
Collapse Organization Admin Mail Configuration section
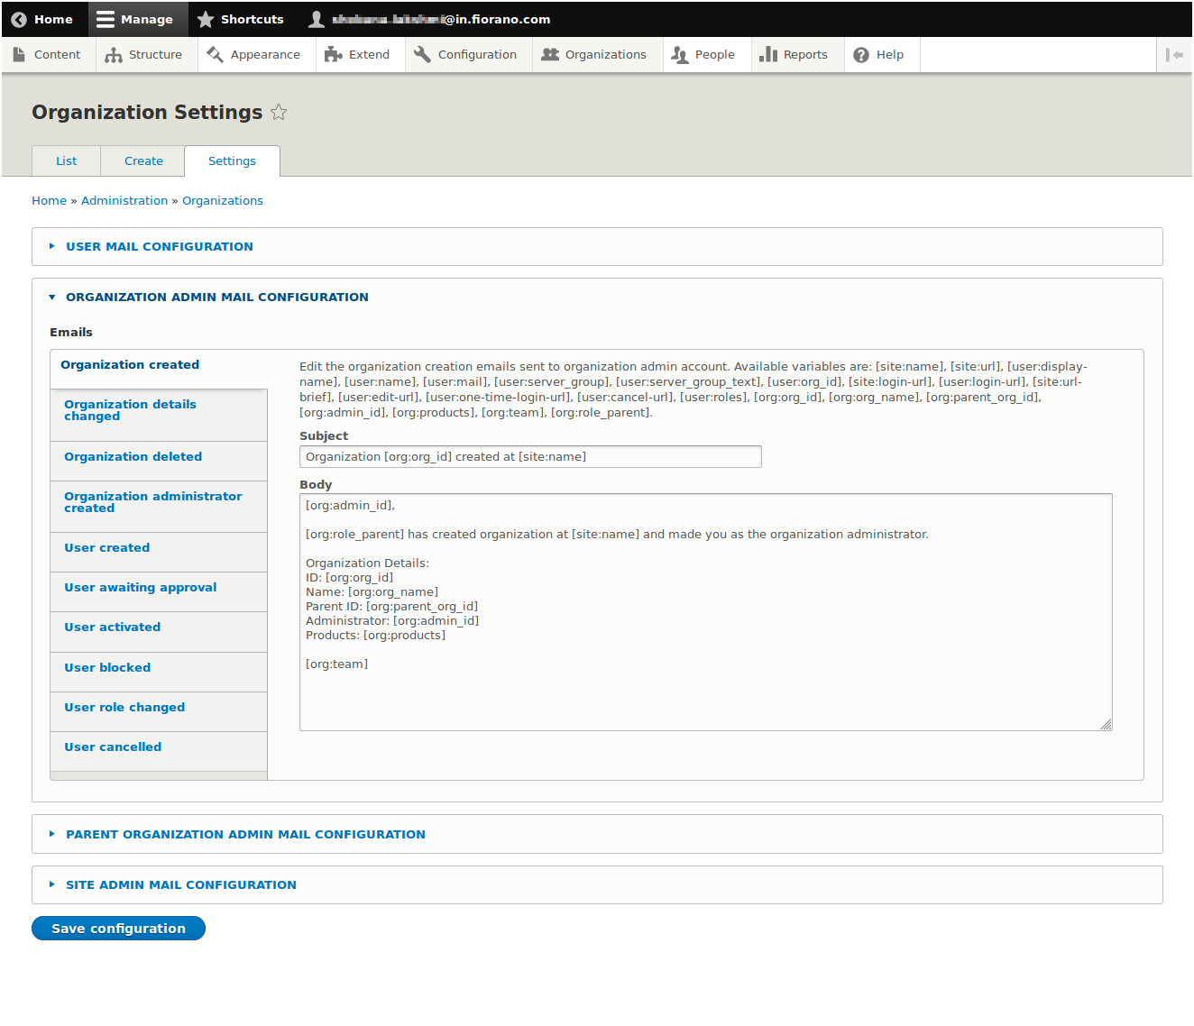pyautogui.click(x=216, y=298)
